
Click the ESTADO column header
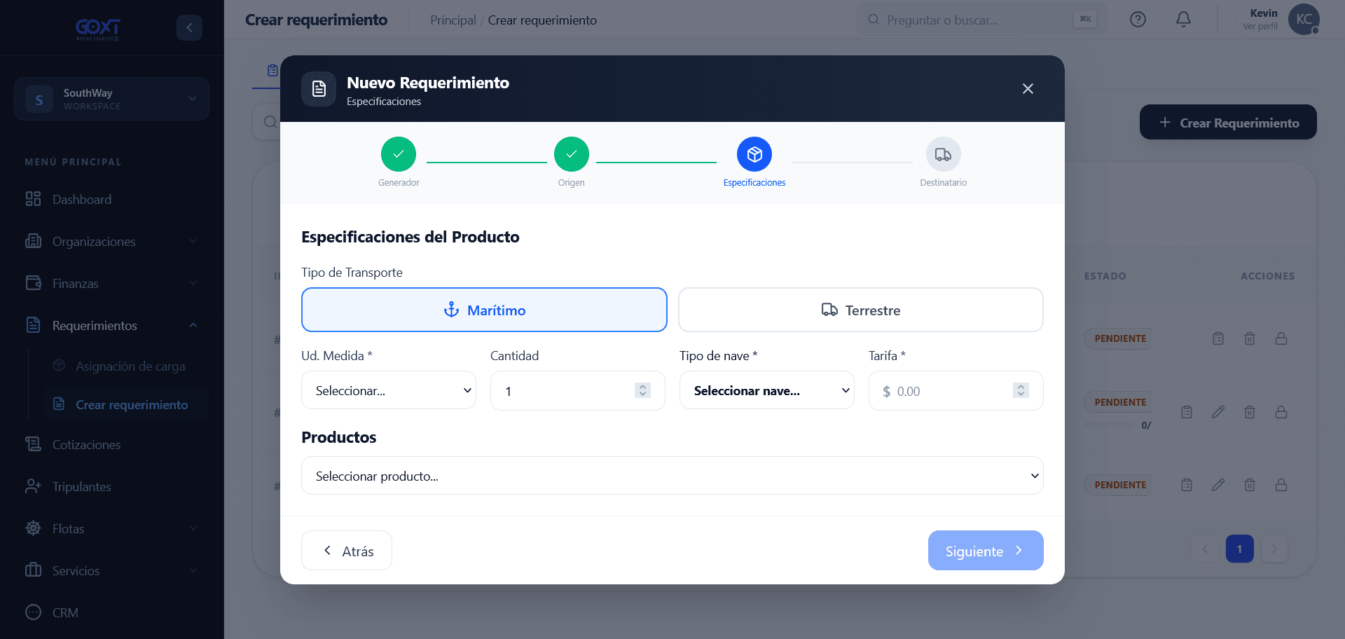pyautogui.click(x=1105, y=276)
